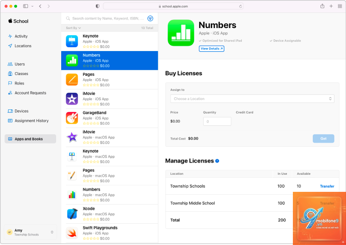Click the Assignment History icon
Image resolution: width=346 pixels, height=245 pixels.
coord(10,121)
